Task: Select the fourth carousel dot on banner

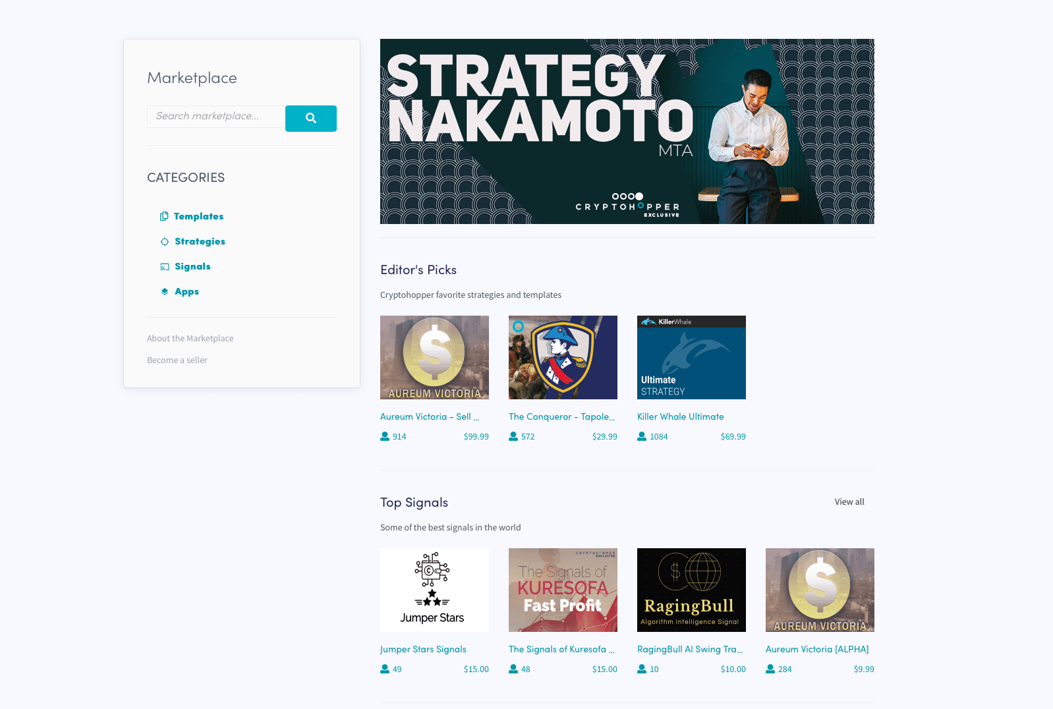Action: click(639, 196)
